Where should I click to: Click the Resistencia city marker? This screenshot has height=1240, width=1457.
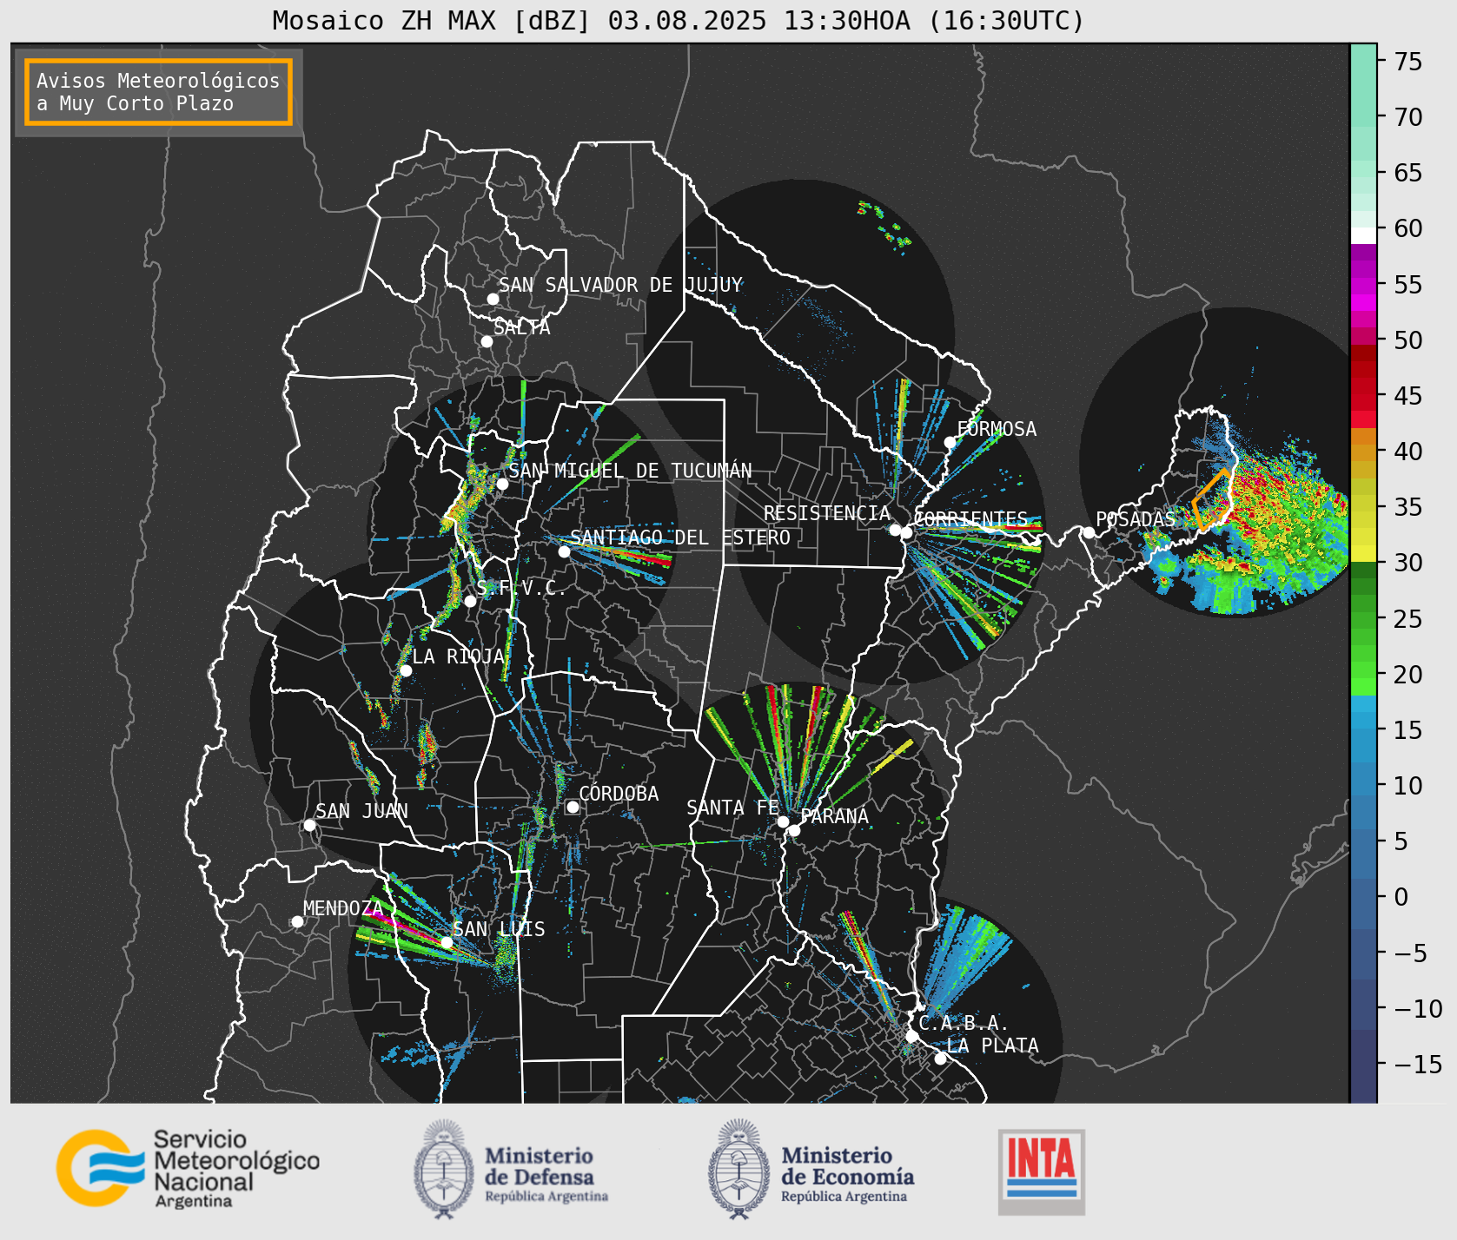tap(895, 530)
